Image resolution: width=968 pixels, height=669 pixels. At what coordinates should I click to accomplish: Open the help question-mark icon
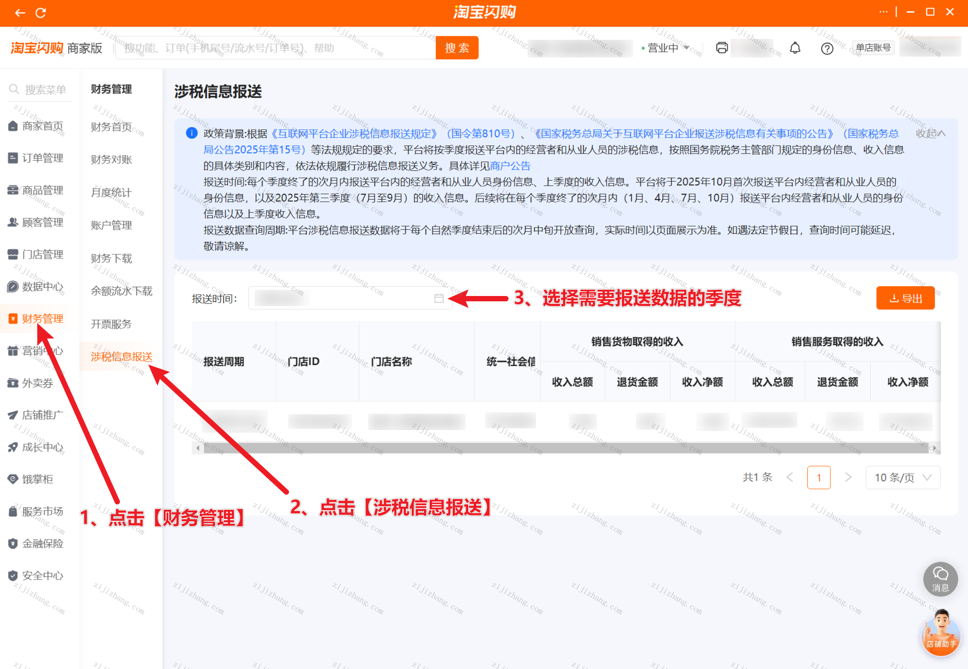click(827, 48)
